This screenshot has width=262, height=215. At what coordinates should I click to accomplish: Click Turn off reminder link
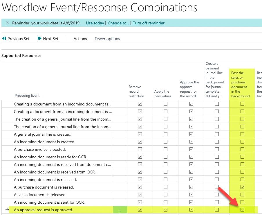(x=149, y=23)
